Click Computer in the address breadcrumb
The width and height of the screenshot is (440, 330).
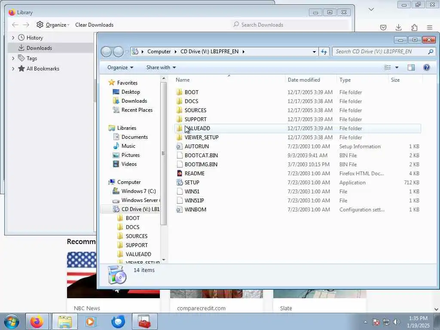[159, 52]
